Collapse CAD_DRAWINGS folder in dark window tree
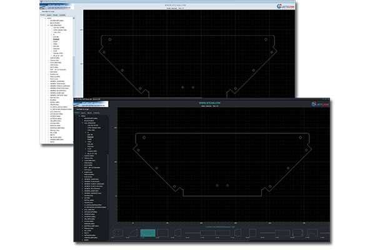This screenshot has width=375, height=250. click(x=82, y=123)
